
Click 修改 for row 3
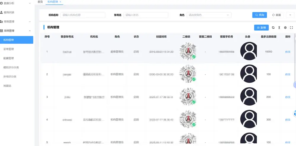point(288,97)
